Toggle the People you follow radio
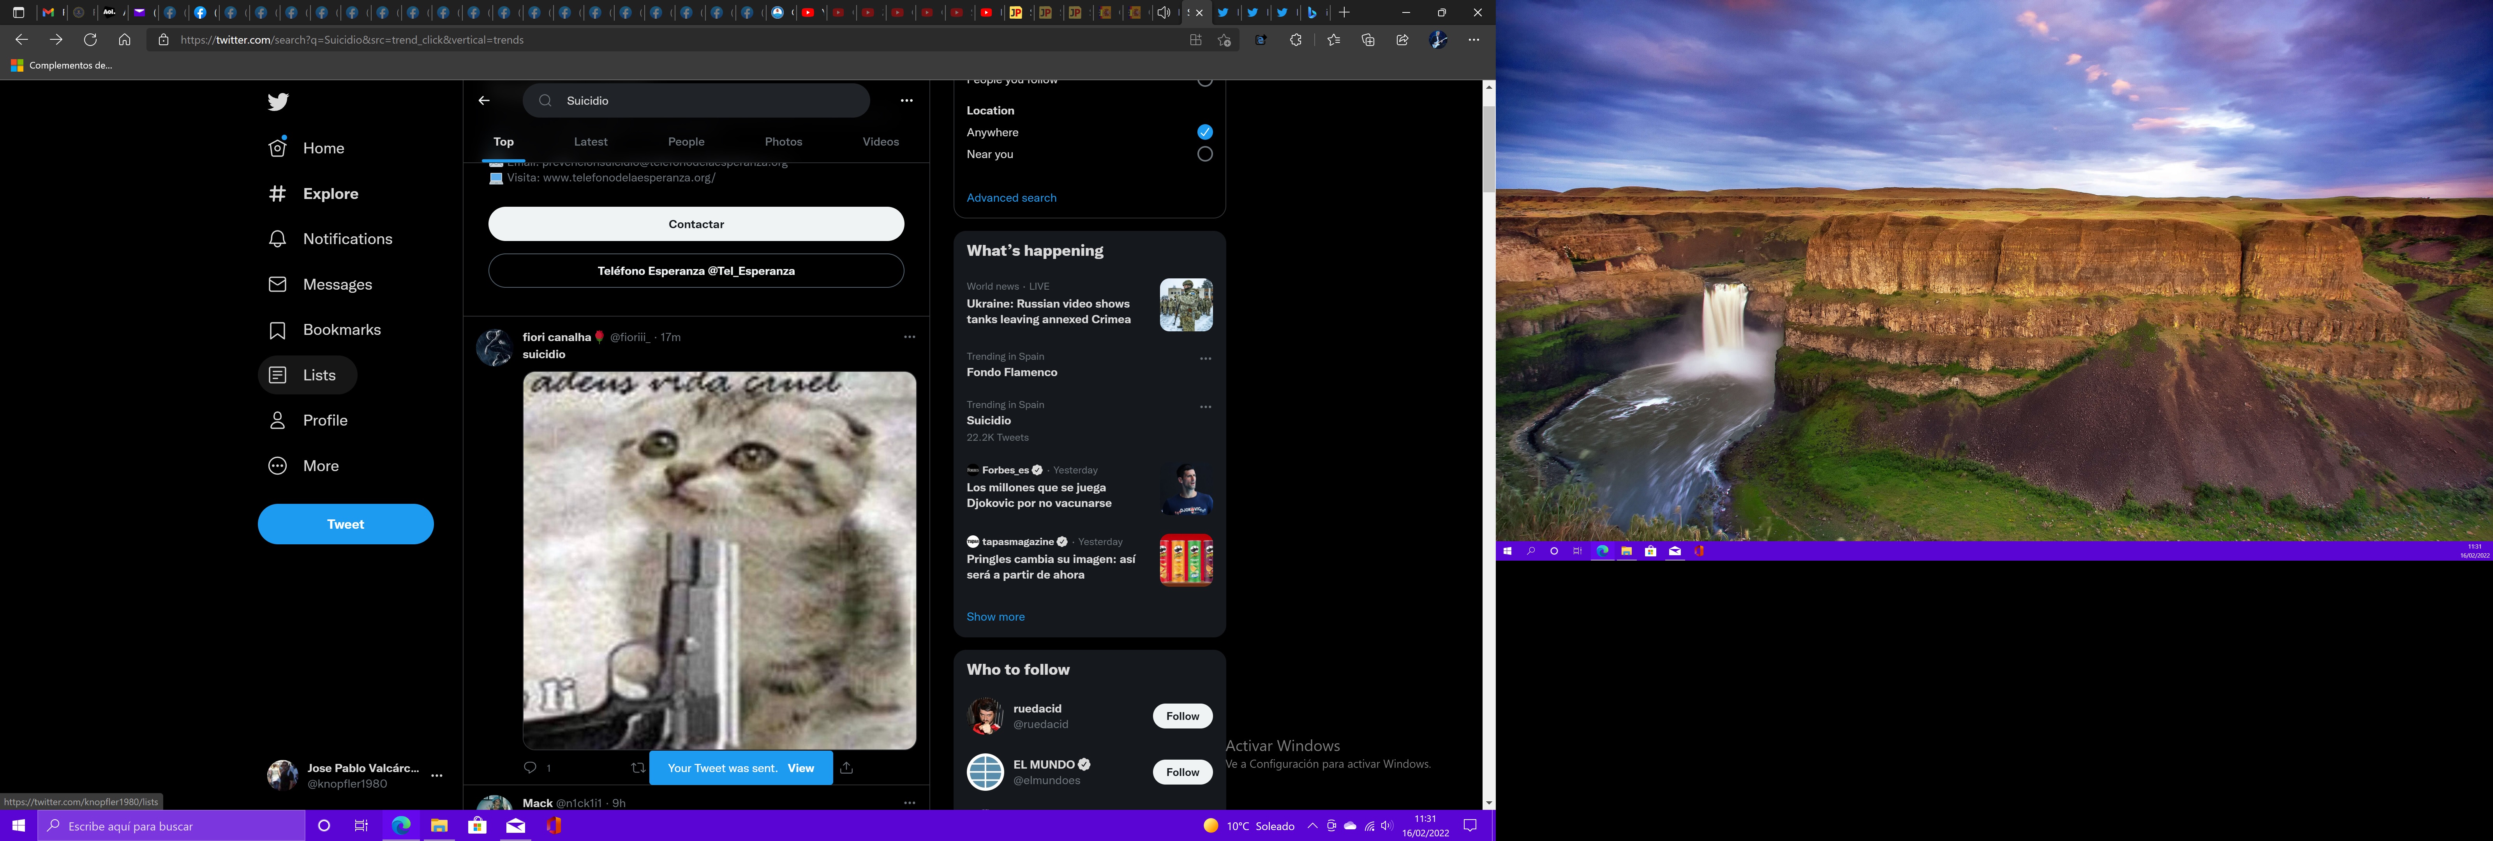 click(x=1204, y=82)
